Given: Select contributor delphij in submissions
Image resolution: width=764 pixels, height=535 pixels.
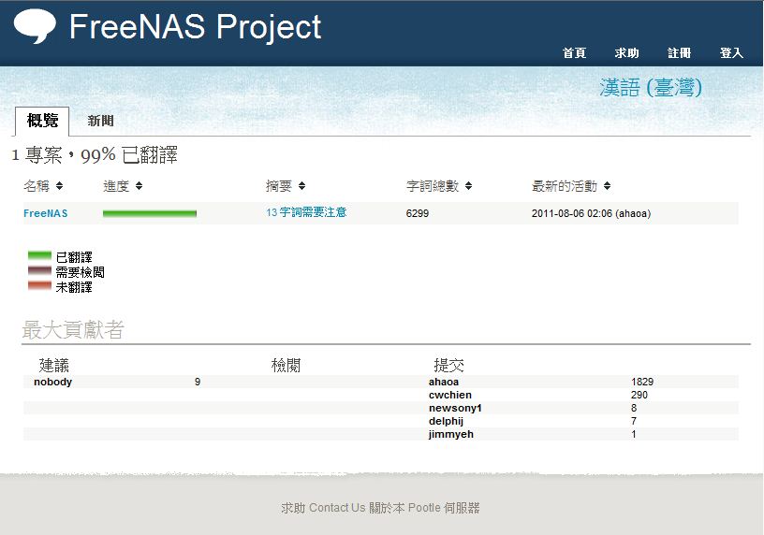Looking at the screenshot, I should pyautogui.click(x=446, y=421).
